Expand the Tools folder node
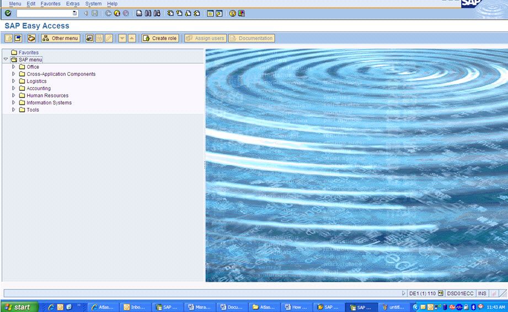Viewport: 508px width, 312px height. [x=14, y=110]
